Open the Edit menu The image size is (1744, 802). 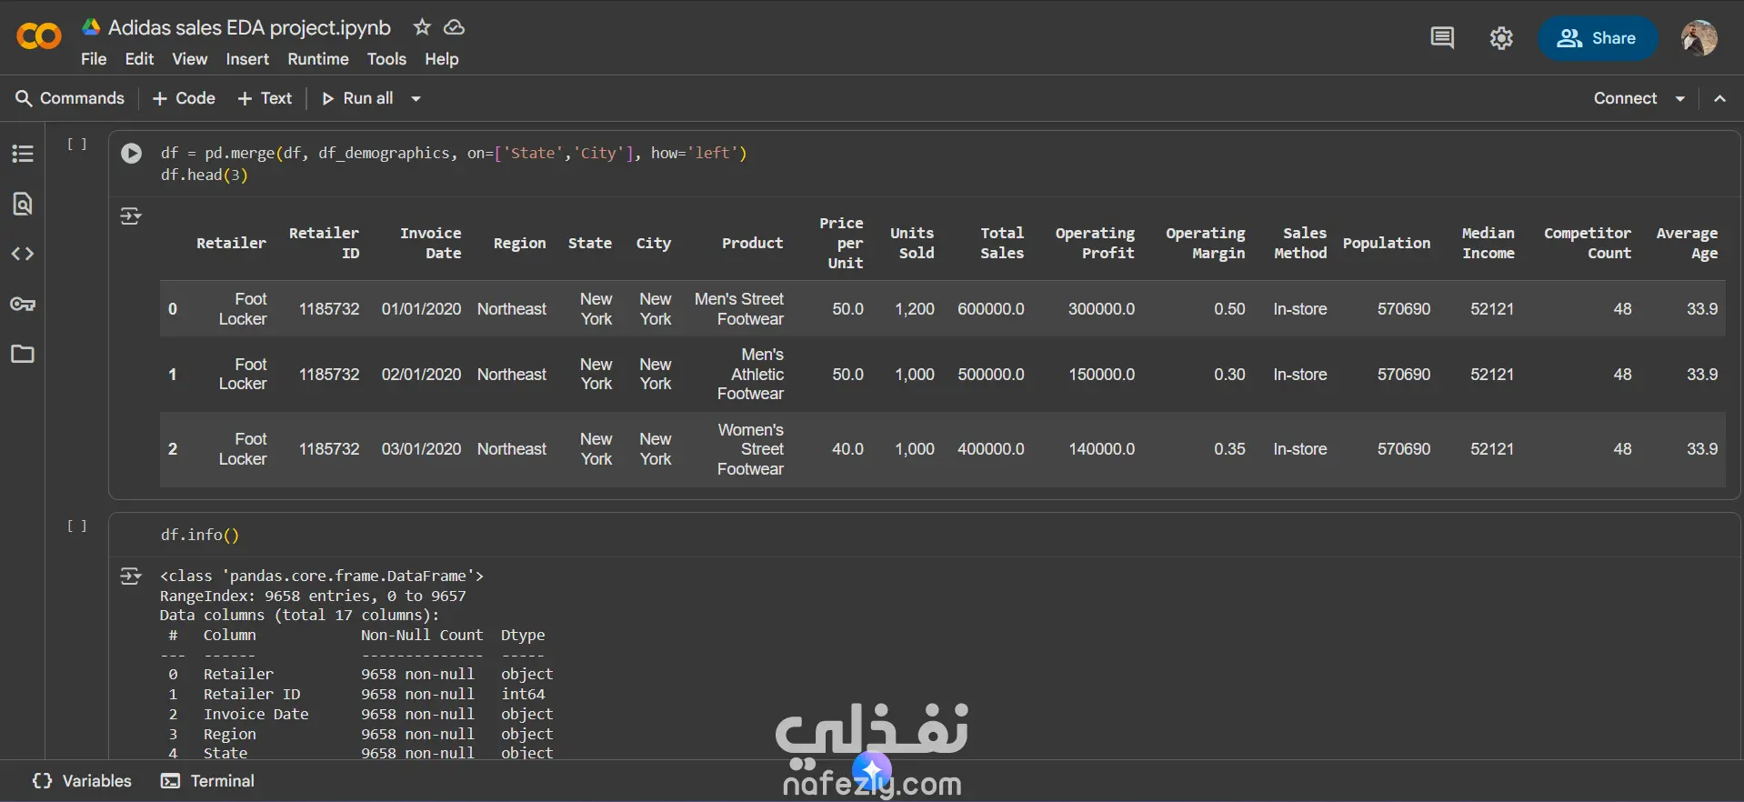(x=139, y=59)
